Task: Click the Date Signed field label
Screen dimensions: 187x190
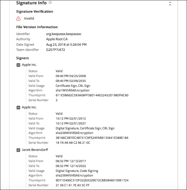Action: tap(25, 45)
